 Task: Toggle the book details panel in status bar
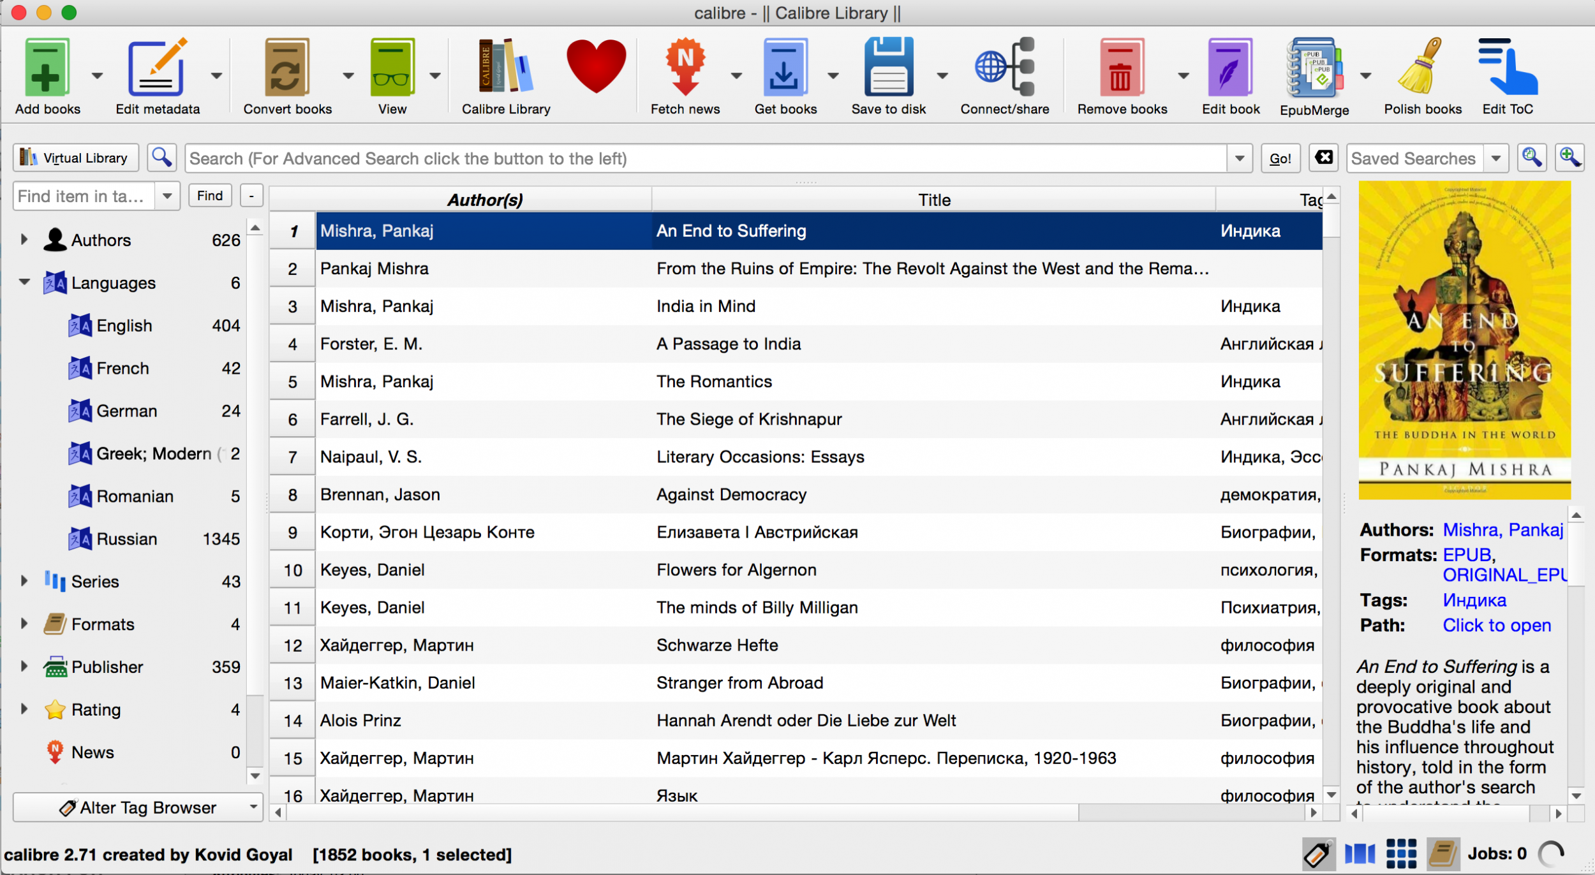(1442, 853)
